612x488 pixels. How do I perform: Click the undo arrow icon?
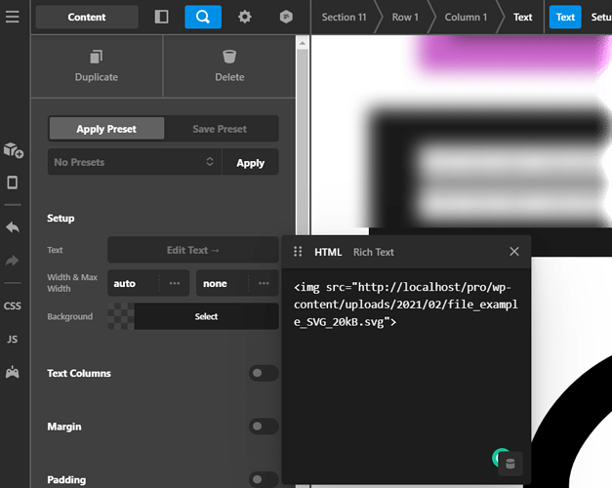(13, 227)
